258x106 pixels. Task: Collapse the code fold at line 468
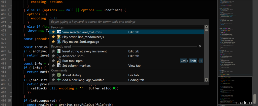[x=10, y=10]
